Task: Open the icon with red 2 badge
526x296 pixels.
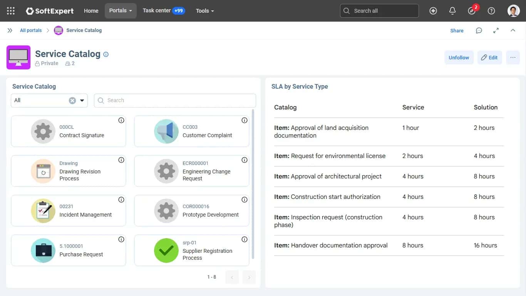Action: [472, 11]
